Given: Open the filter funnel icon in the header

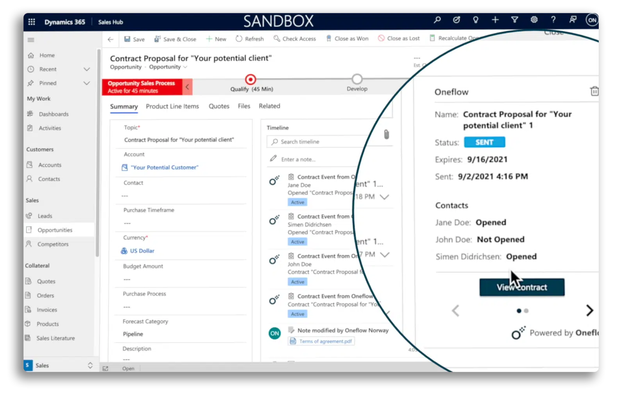Looking at the screenshot, I should coord(514,20).
